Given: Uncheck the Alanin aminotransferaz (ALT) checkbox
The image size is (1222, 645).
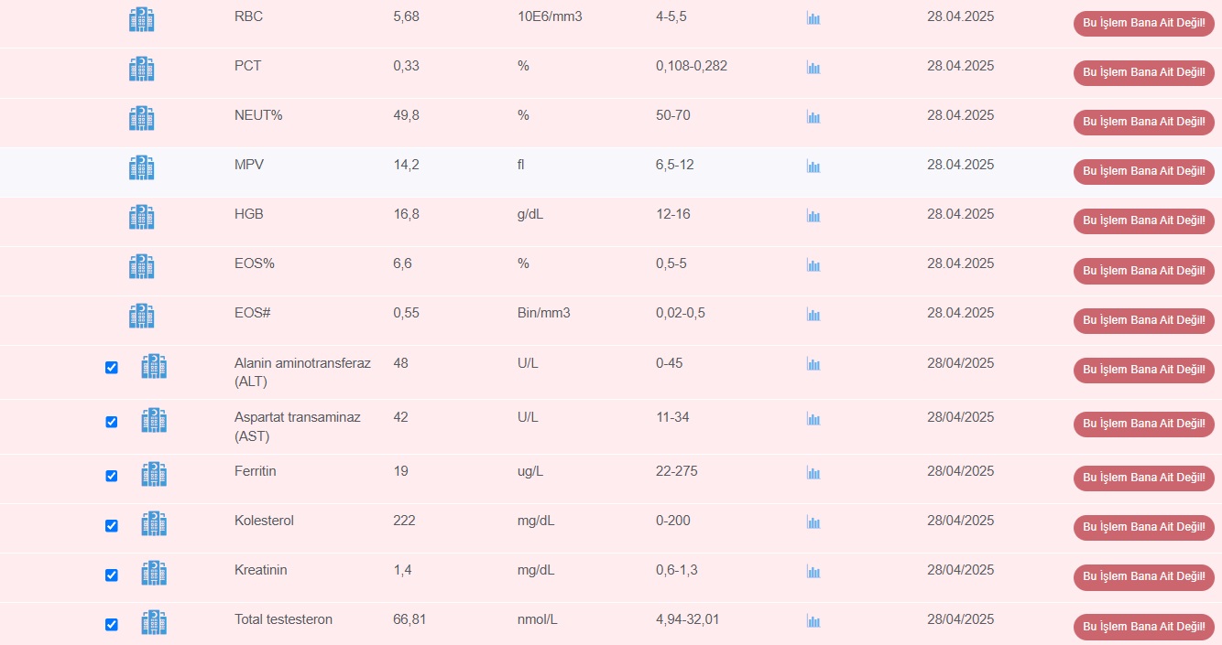Looking at the screenshot, I should coord(112,367).
